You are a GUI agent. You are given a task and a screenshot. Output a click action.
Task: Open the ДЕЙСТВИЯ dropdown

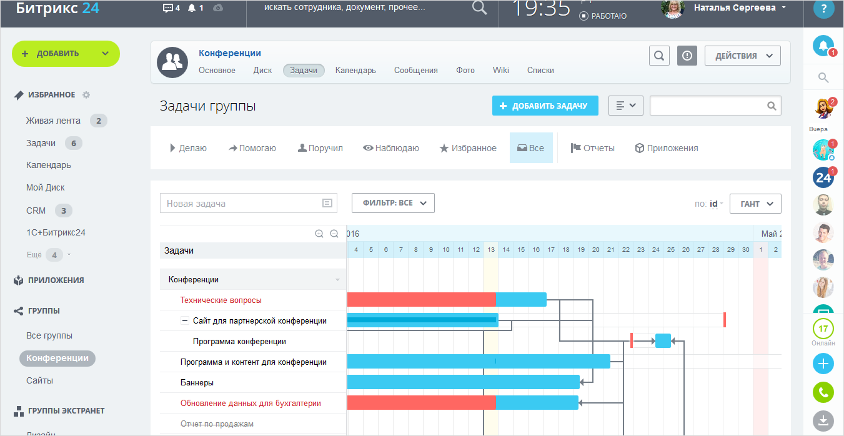pos(743,56)
